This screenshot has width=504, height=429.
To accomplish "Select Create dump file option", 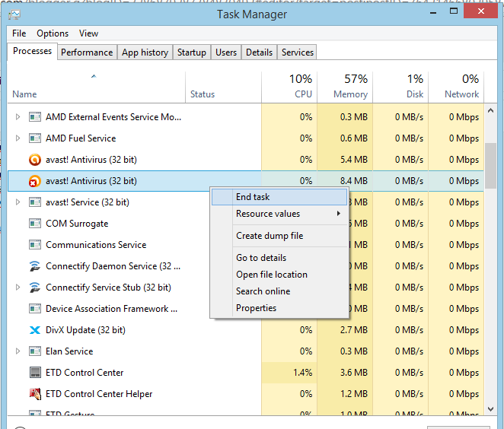I will tap(270, 236).
